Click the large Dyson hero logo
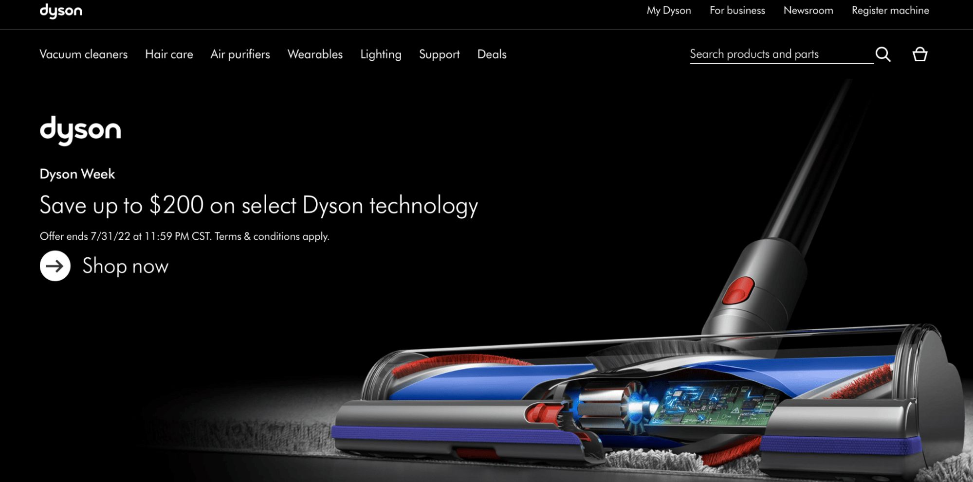 tap(80, 130)
